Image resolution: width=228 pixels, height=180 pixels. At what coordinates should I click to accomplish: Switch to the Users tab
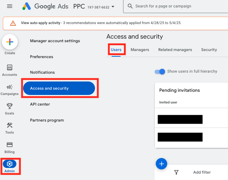[x=116, y=50]
